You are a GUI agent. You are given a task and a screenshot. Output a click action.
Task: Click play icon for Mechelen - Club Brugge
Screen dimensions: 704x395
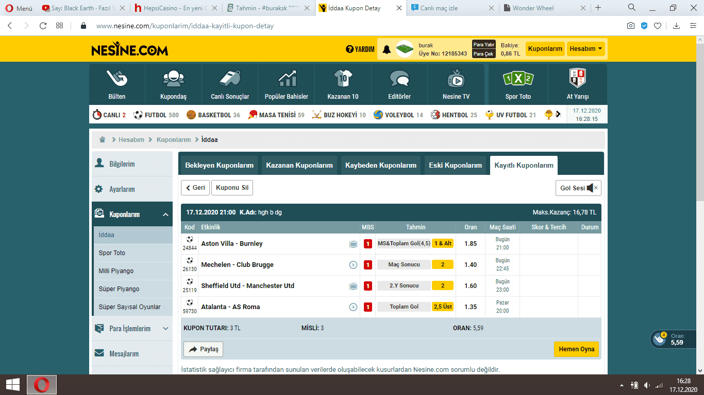(x=353, y=265)
